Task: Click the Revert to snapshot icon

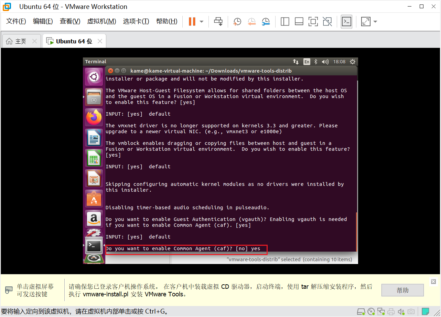Action: [251, 22]
